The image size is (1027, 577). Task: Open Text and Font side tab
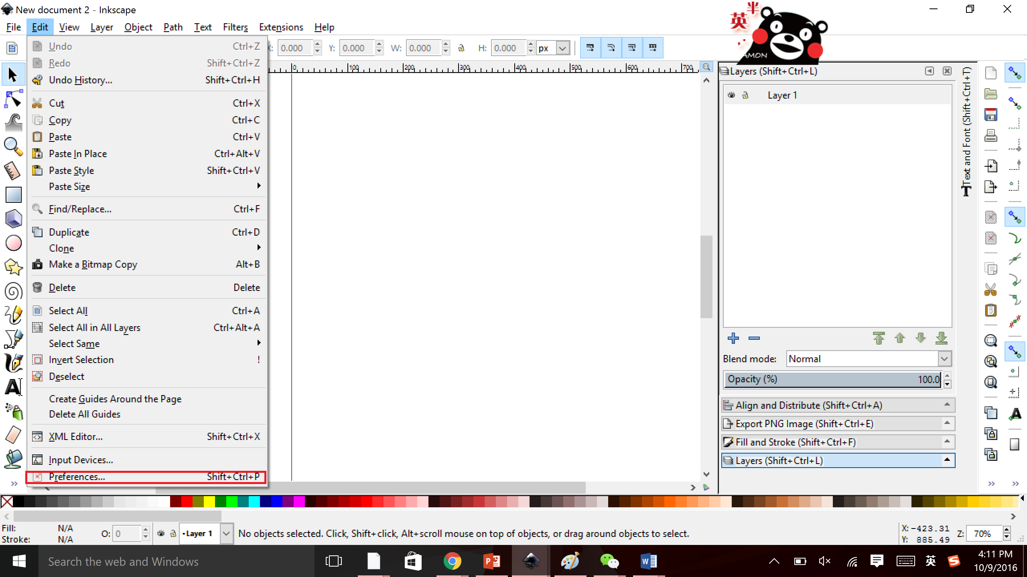click(967, 131)
